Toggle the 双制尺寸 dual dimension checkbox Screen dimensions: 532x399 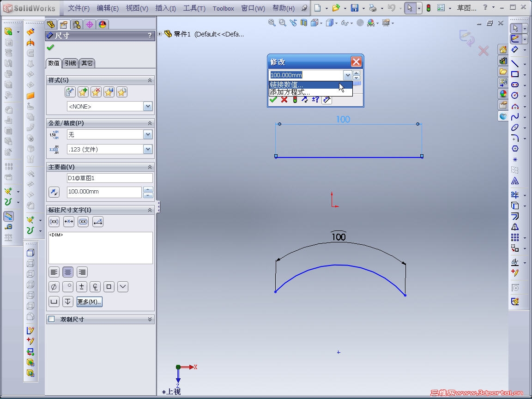click(x=52, y=319)
